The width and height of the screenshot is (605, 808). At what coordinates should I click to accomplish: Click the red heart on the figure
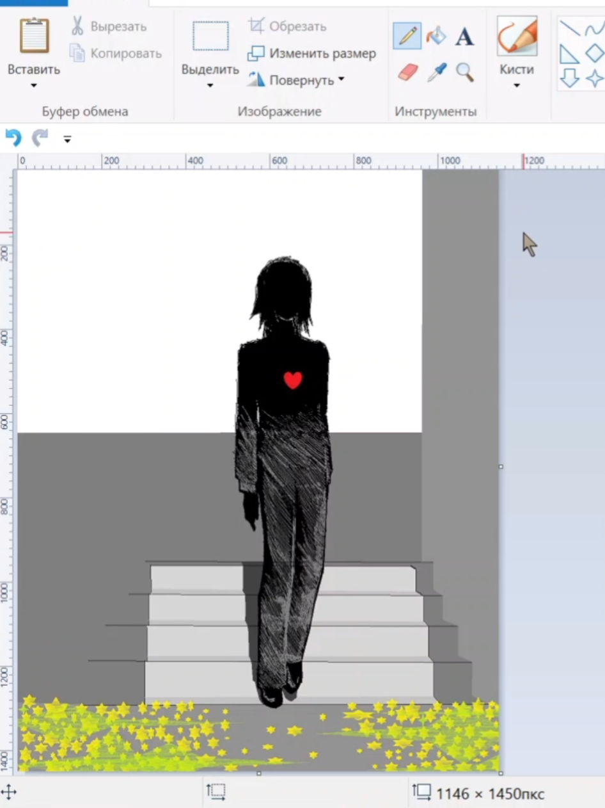293,380
